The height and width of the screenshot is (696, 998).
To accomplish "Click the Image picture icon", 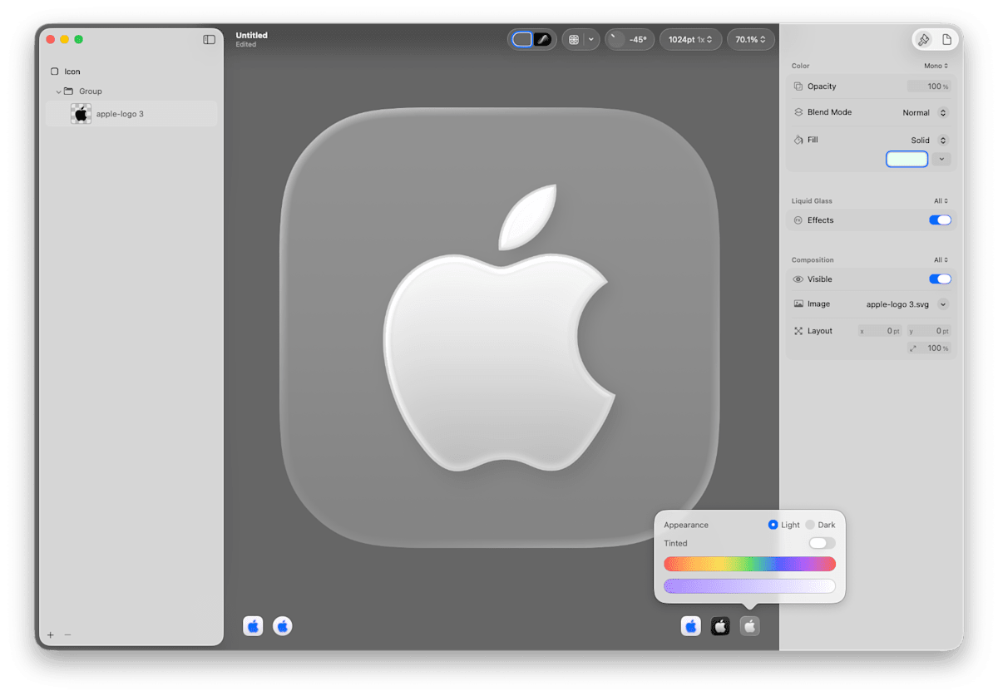I will coord(798,304).
